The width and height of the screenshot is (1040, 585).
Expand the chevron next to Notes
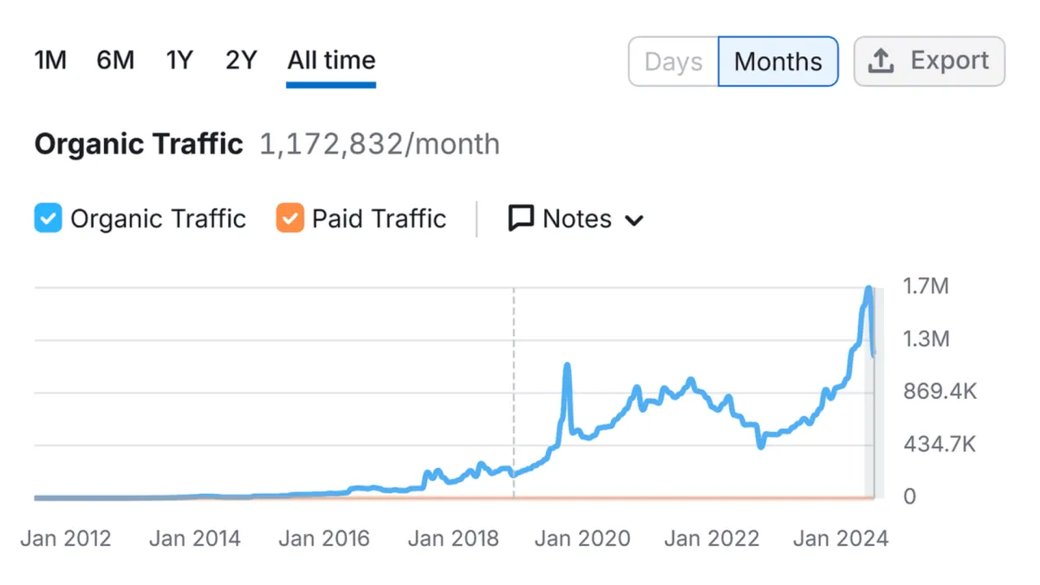click(x=634, y=220)
